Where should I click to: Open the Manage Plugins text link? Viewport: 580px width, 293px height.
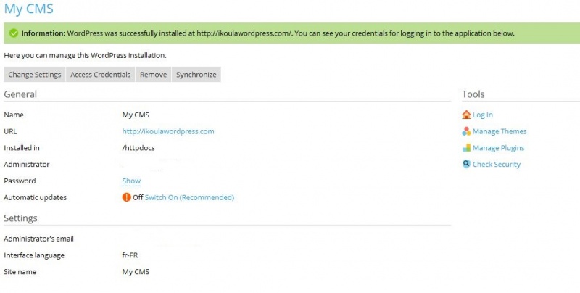coord(498,148)
